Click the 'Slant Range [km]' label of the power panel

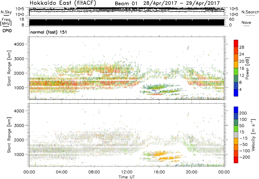tap(9, 68)
